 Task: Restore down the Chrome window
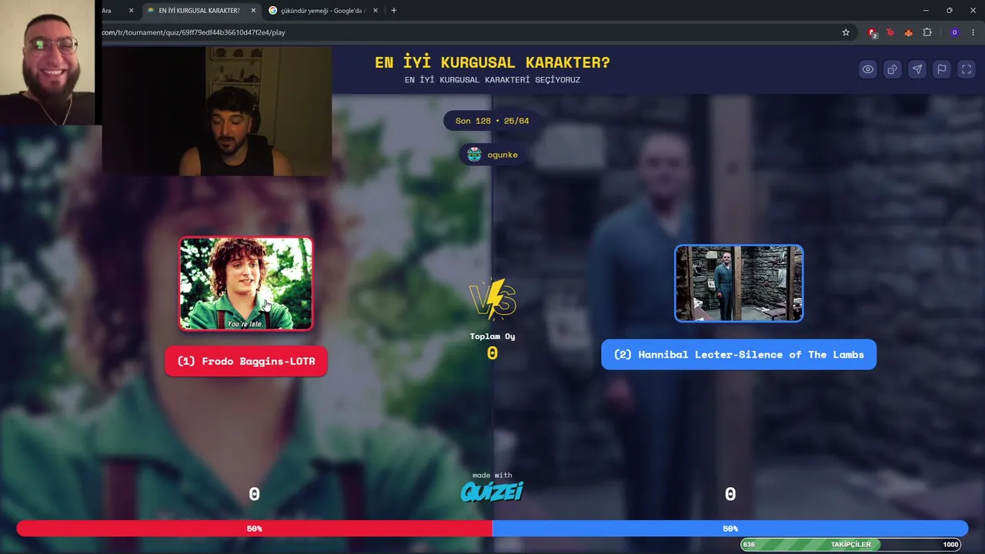(x=950, y=11)
